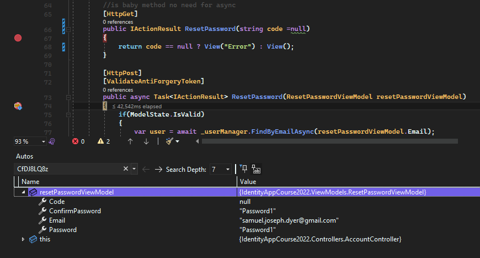
Task: Collapse the if ModelState block at line 75
Action: (68, 115)
